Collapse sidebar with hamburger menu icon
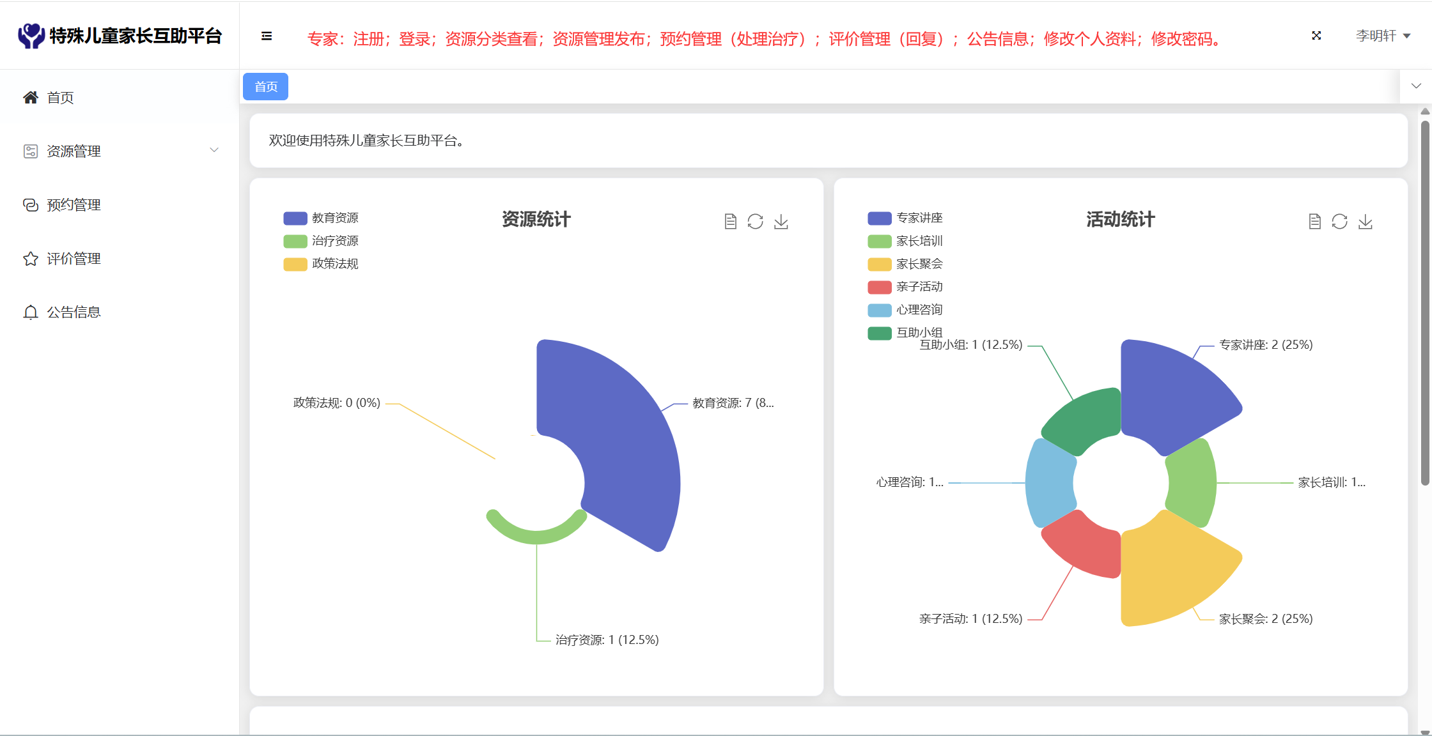Image resolution: width=1432 pixels, height=736 pixels. coord(267,36)
